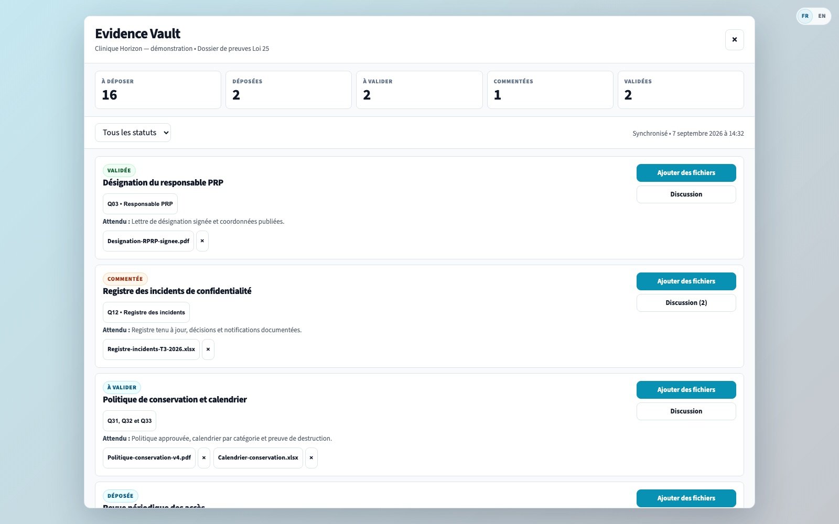The width and height of the screenshot is (839, 524).
Task: Open Discussion (2) for Registre des incidents
Action: [x=686, y=303]
